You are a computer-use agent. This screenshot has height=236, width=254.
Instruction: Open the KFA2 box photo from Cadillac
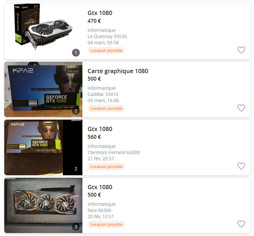pos(43,89)
